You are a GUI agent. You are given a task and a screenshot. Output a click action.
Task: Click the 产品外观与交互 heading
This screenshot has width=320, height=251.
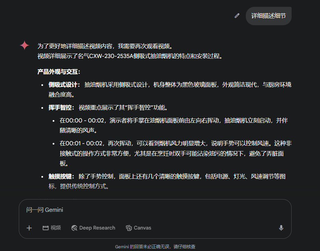(x=59, y=72)
